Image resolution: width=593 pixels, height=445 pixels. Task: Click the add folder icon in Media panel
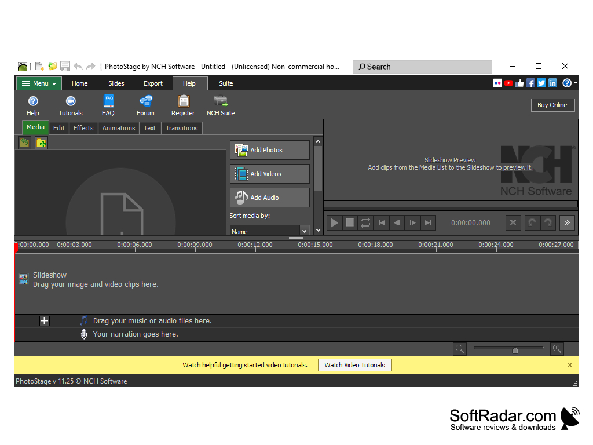click(41, 143)
